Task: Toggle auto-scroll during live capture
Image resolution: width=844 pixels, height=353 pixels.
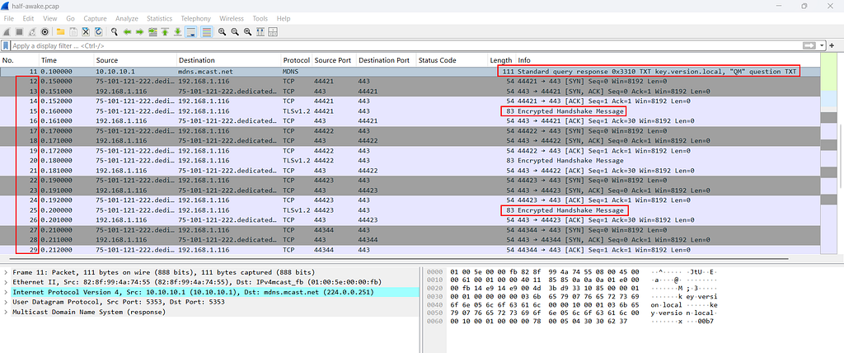Action: 190,32
